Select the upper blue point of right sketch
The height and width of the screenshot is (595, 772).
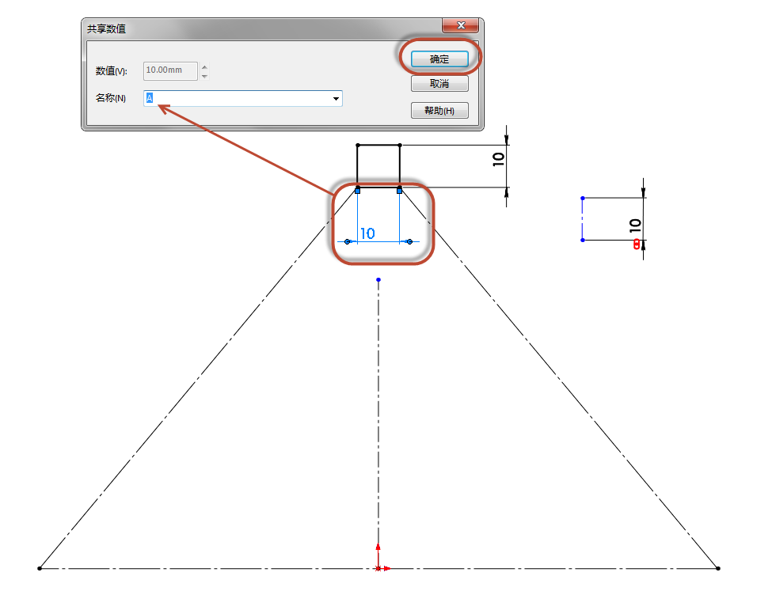583,199
